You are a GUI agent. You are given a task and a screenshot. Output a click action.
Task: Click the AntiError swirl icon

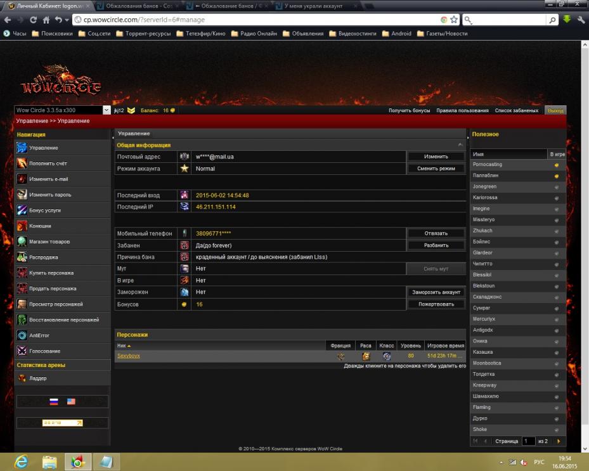pyautogui.click(x=22, y=335)
